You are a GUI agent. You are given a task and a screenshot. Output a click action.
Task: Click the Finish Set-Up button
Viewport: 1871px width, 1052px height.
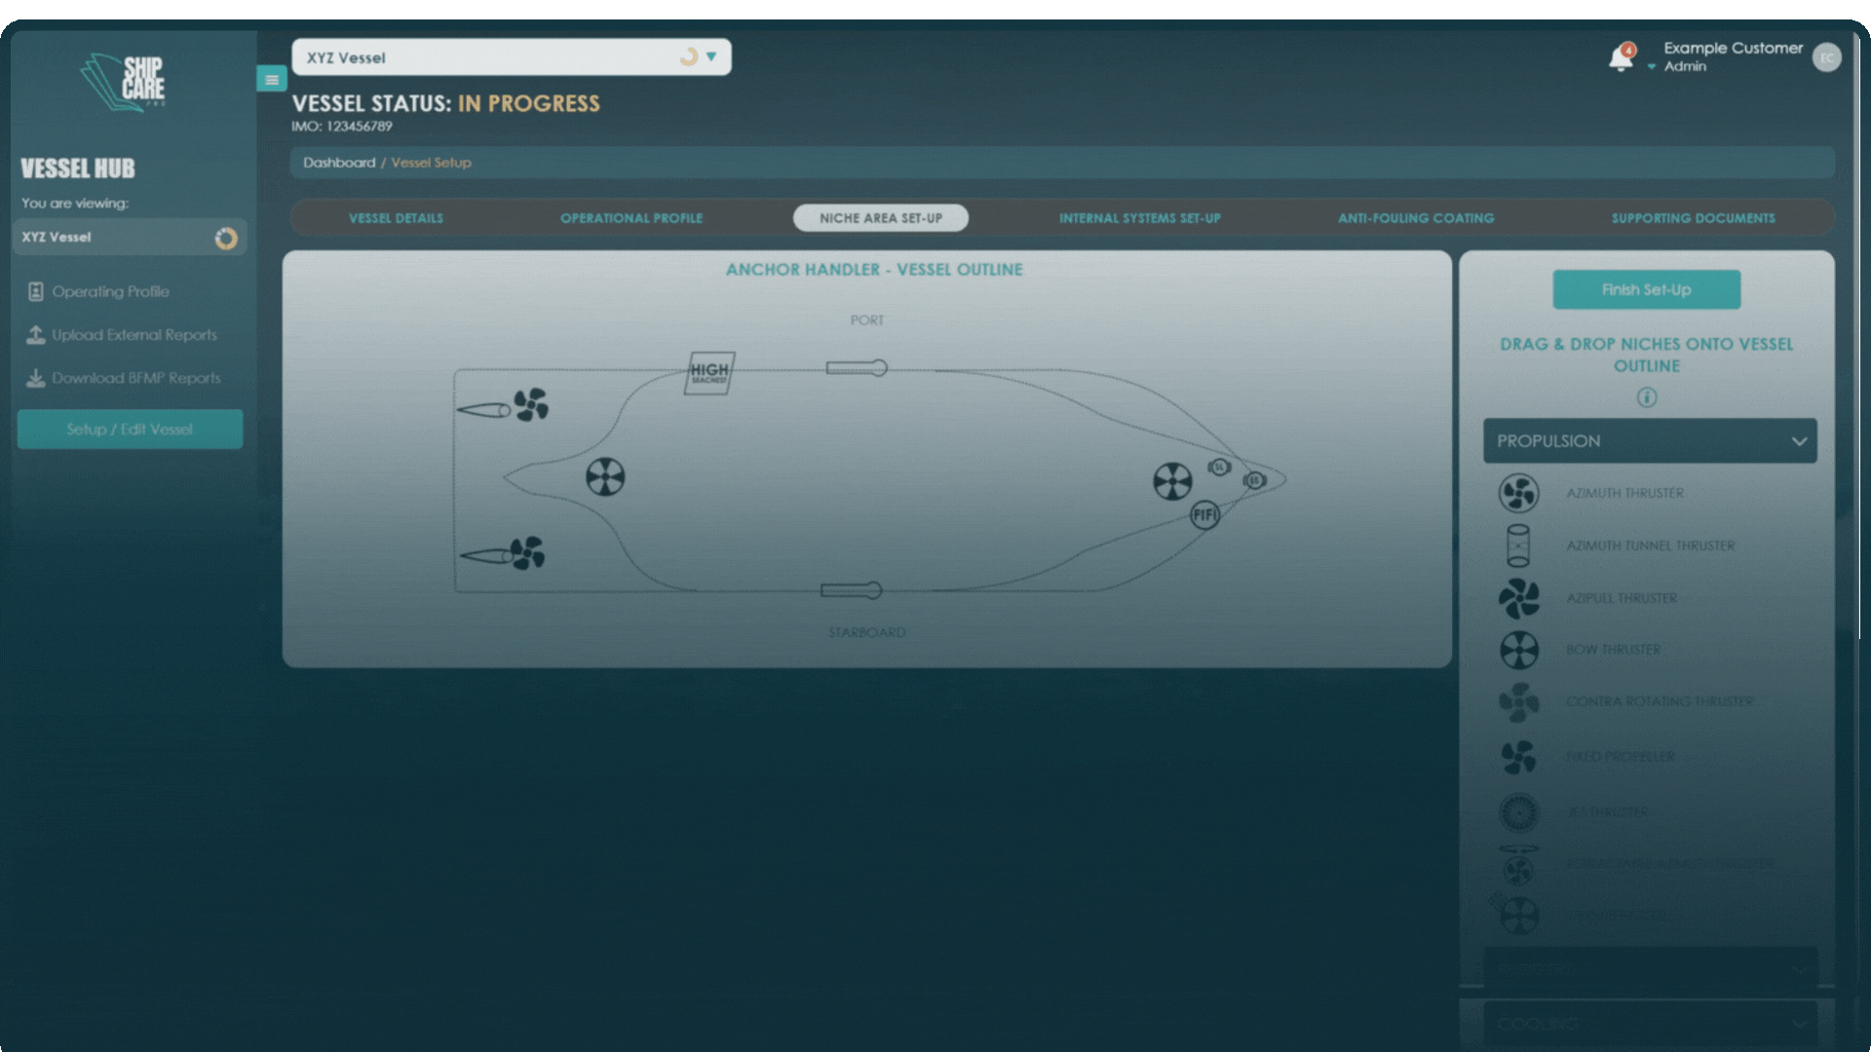point(1646,289)
